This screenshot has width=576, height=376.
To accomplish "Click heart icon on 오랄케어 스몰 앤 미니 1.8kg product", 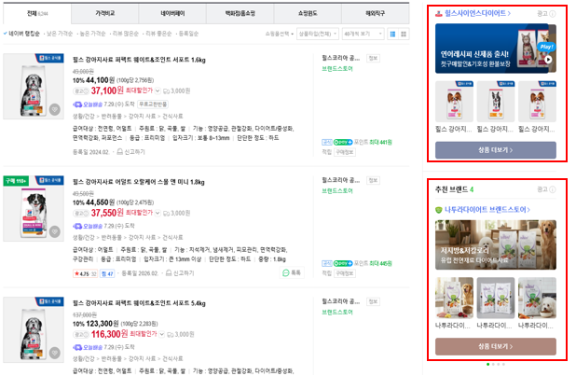I will (x=55, y=231).
